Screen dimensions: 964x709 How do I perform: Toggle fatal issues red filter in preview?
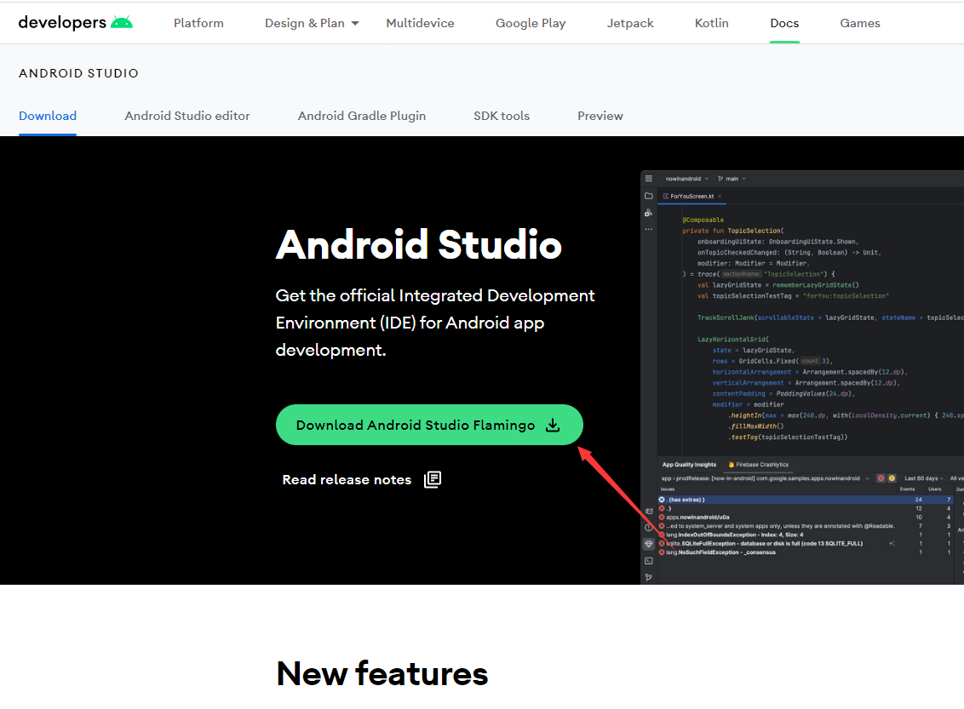coord(881,478)
